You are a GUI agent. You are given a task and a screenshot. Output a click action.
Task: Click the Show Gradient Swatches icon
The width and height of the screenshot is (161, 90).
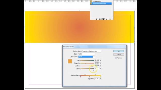pos(103,19)
